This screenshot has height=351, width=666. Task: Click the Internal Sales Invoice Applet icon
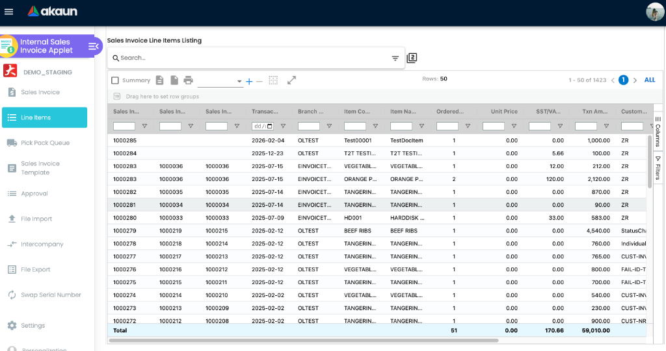[8, 46]
